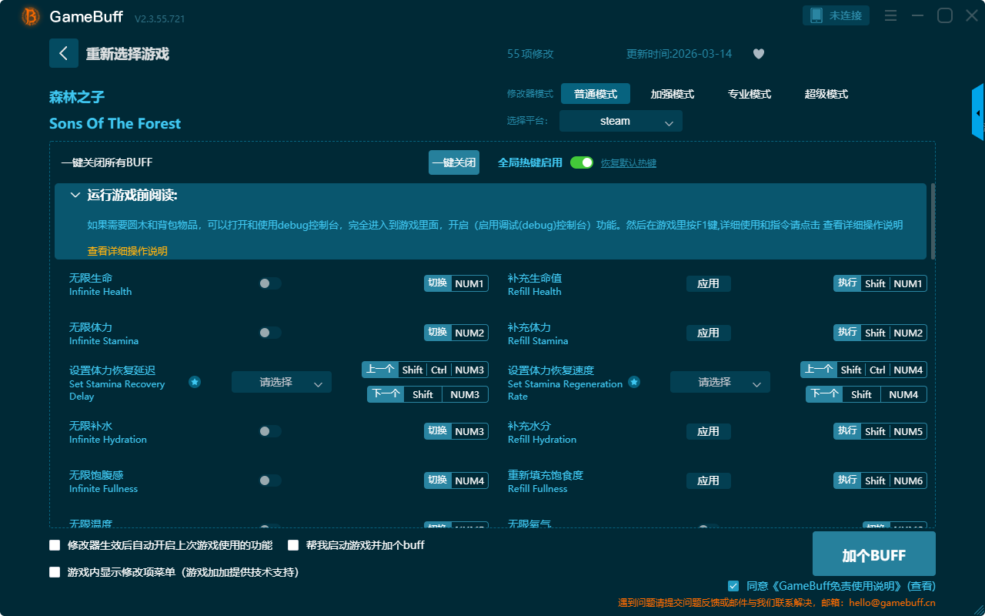Click the update time 2026-03-14 text
The image size is (985, 616).
pos(679,54)
